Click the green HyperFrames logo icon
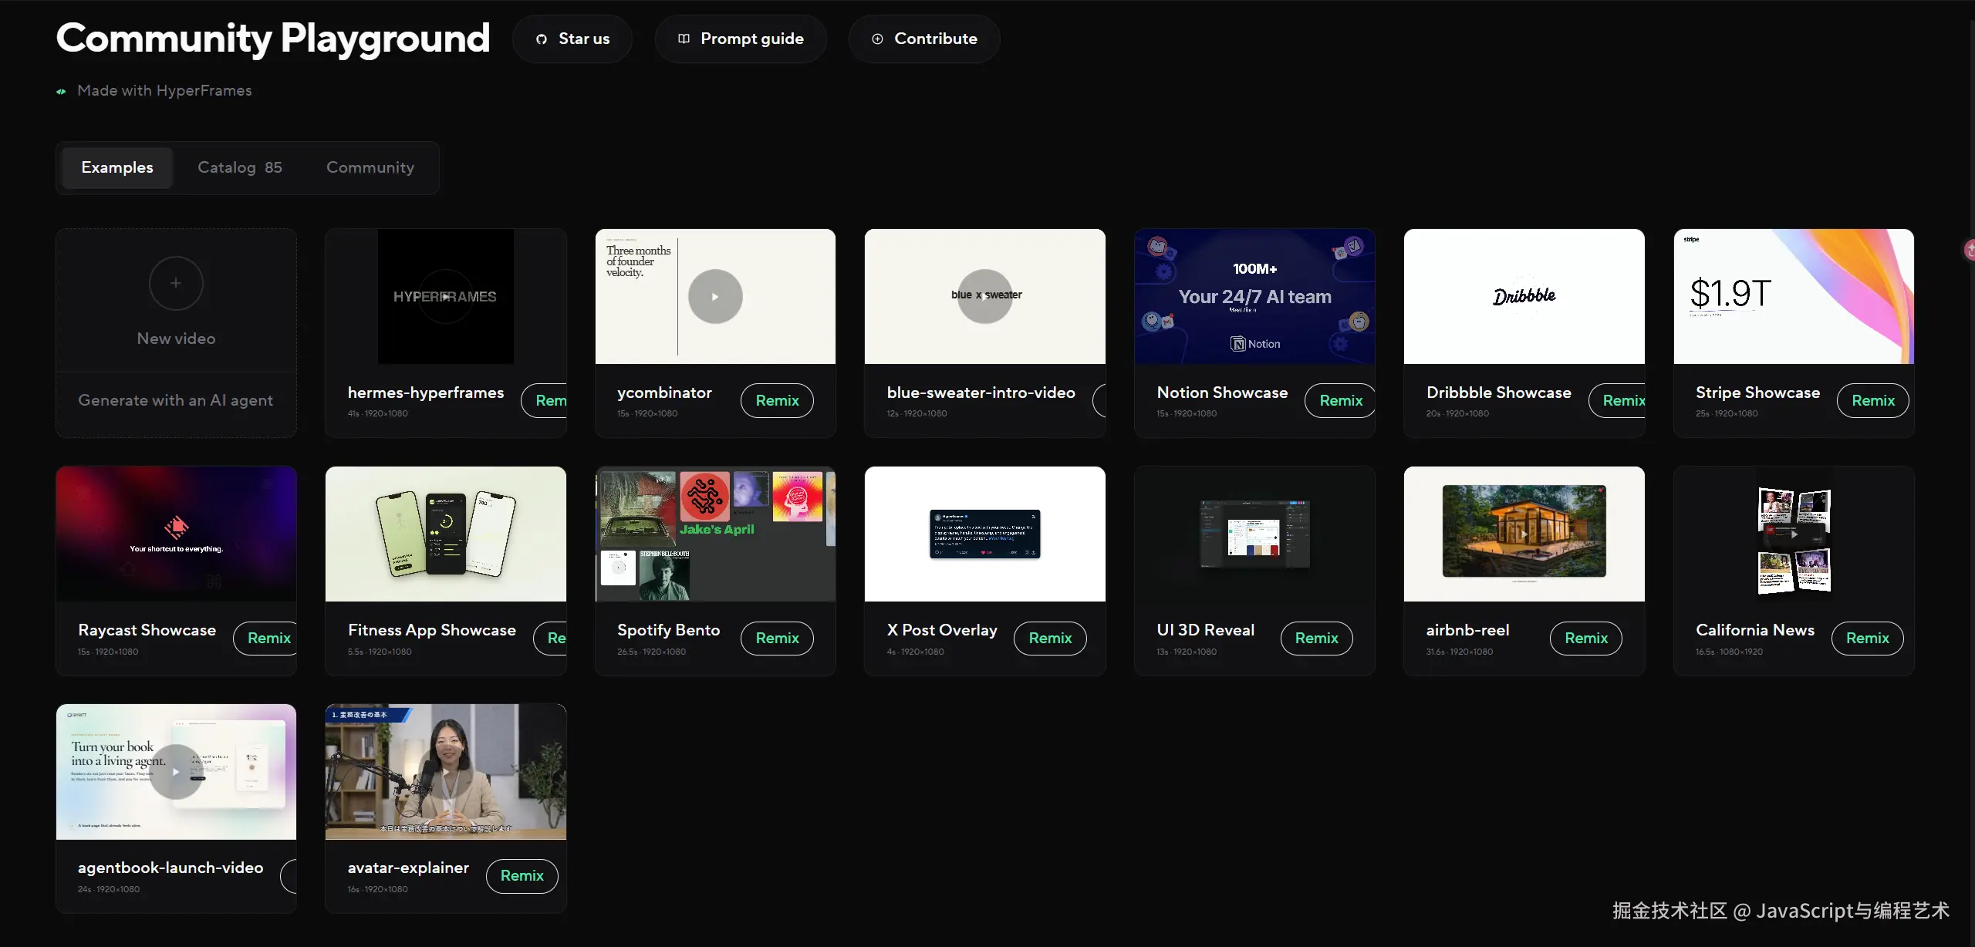The width and height of the screenshot is (1975, 947). click(x=61, y=92)
